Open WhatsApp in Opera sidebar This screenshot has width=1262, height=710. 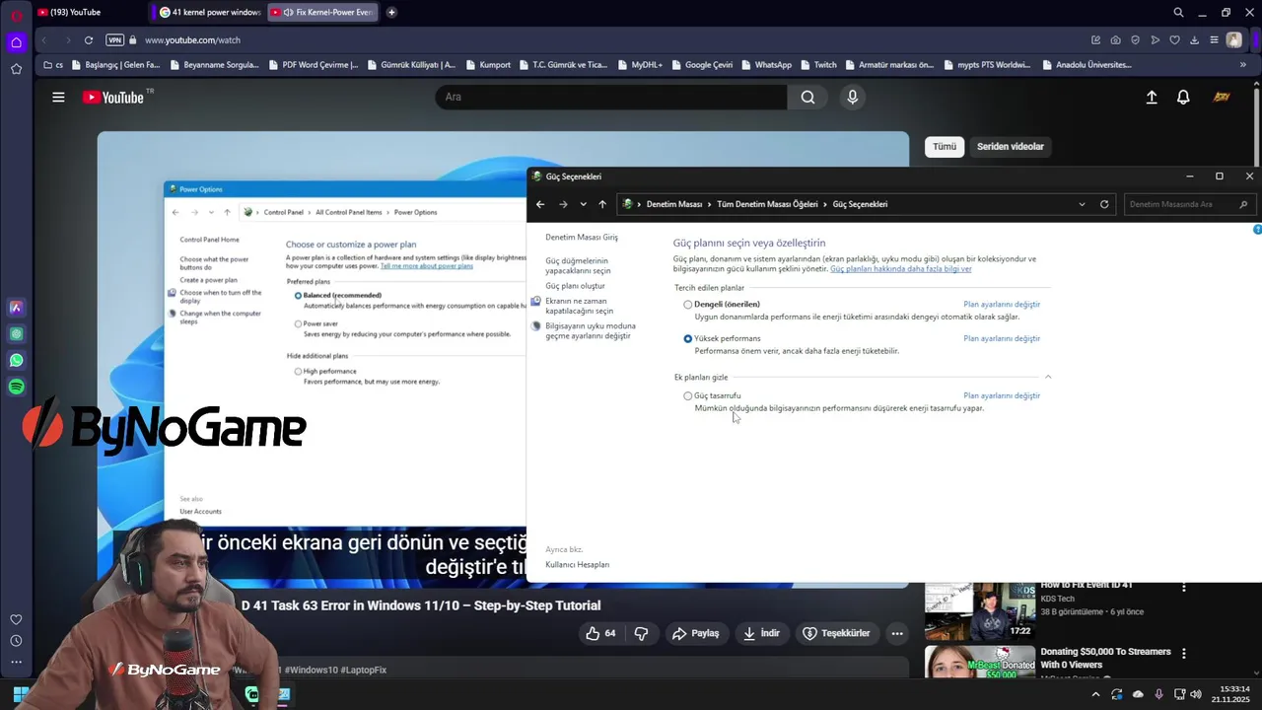(16, 361)
